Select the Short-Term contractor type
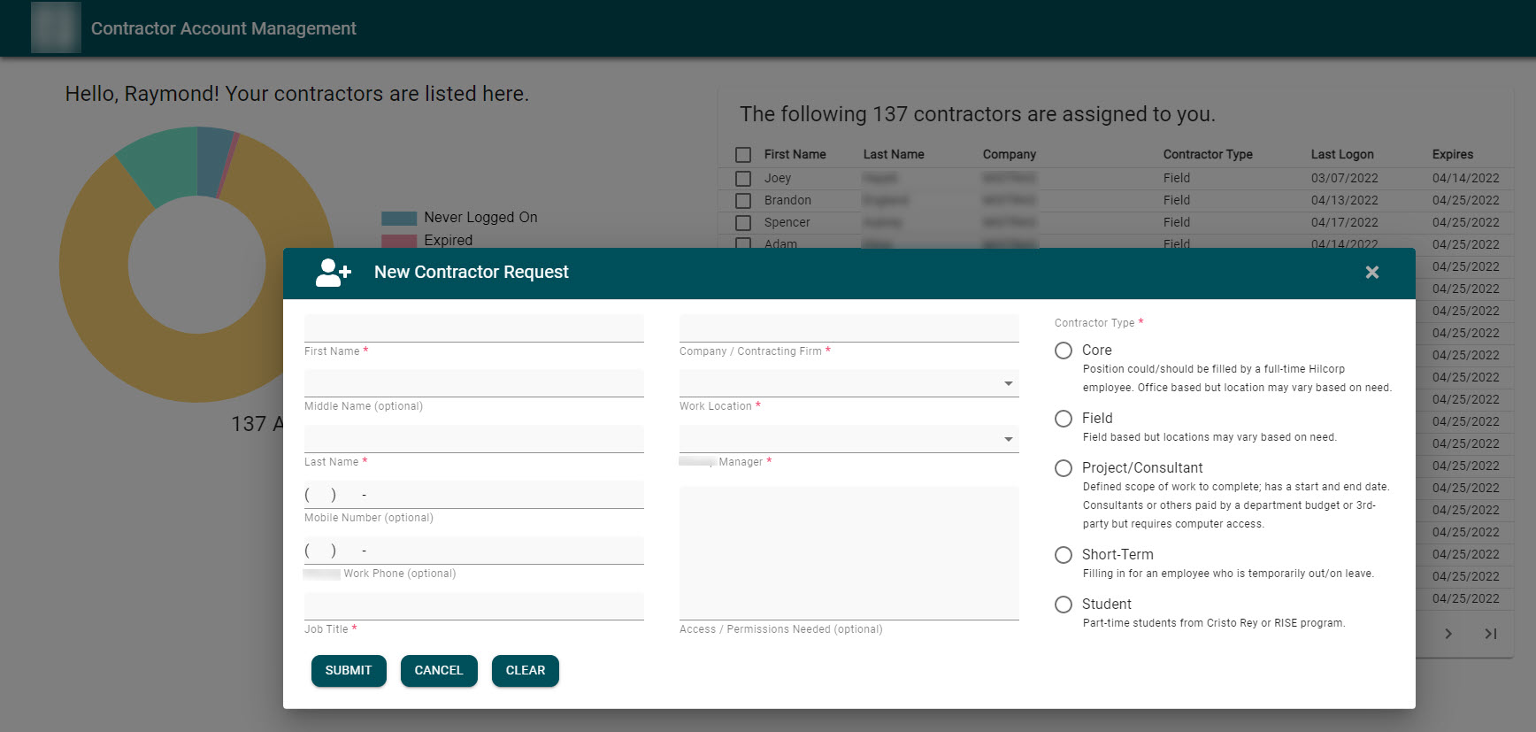This screenshot has width=1536, height=732. click(1064, 555)
